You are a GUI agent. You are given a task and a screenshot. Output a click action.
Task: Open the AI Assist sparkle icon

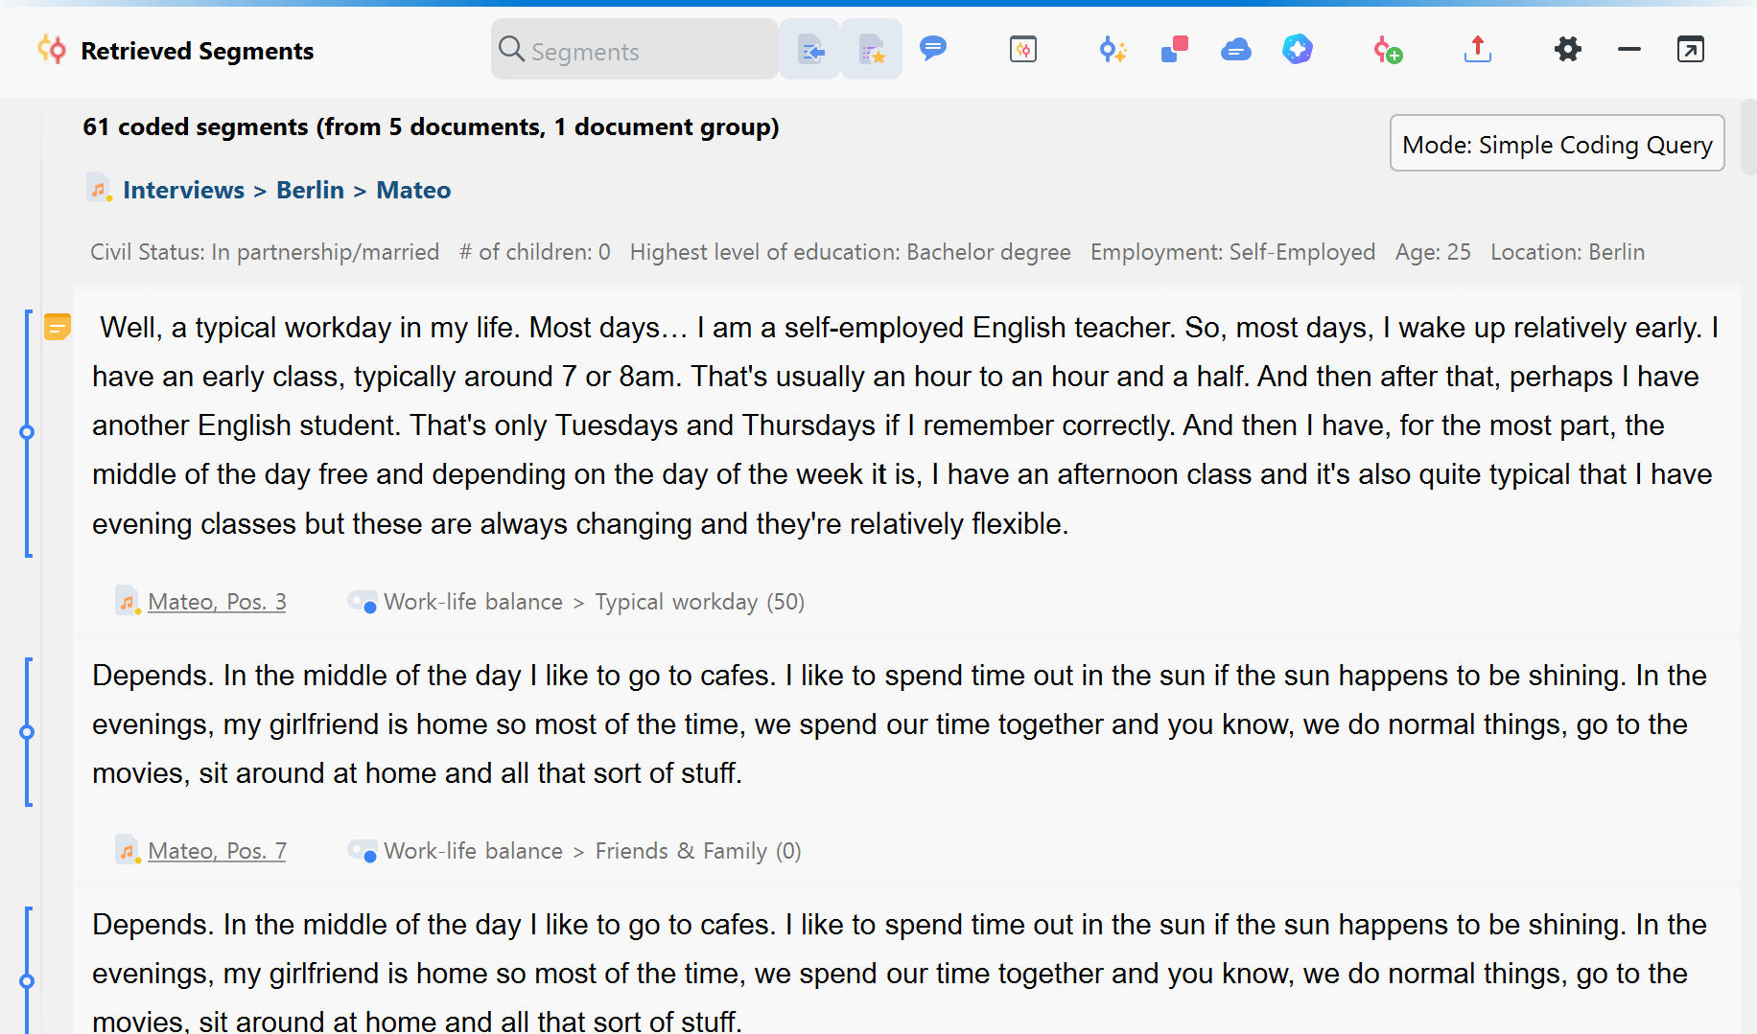coord(1298,49)
